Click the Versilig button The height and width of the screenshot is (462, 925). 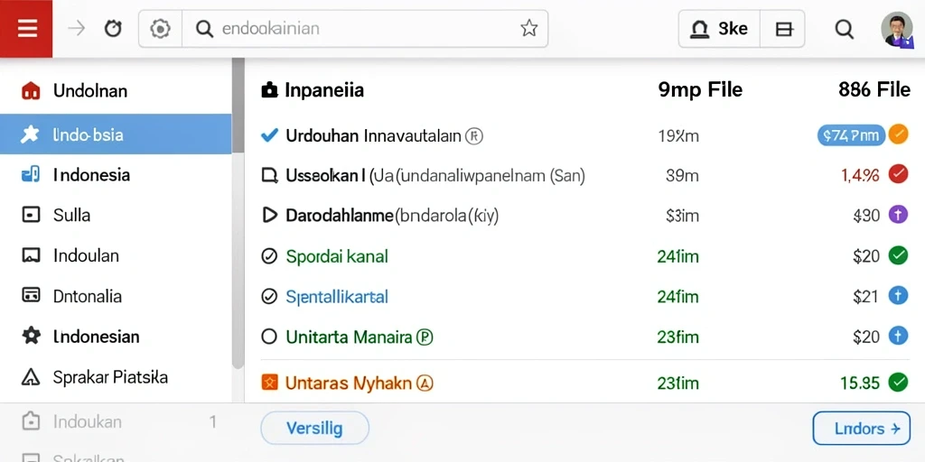point(314,429)
